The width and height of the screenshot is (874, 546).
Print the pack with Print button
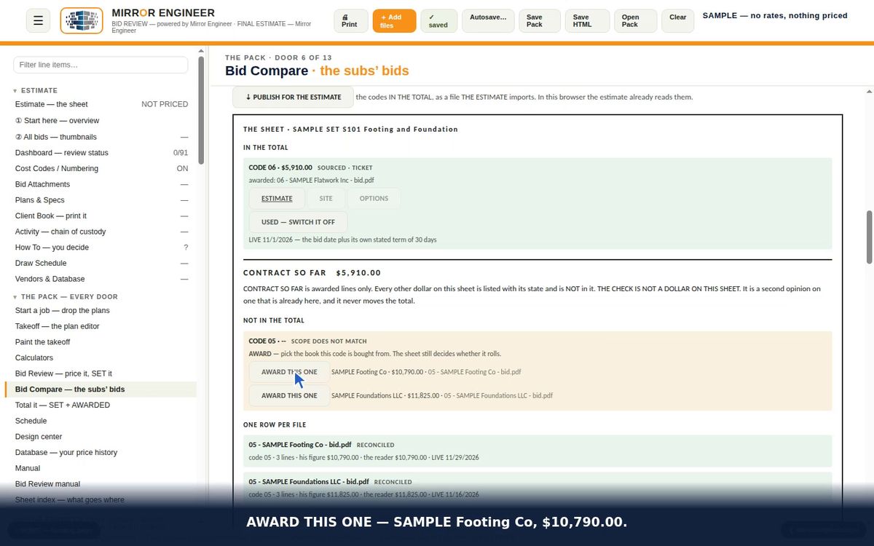click(351, 21)
